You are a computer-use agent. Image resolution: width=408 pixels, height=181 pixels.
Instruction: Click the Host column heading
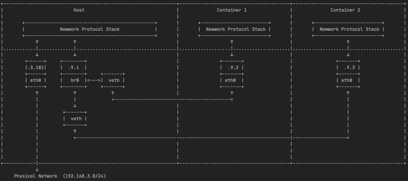coord(79,10)
